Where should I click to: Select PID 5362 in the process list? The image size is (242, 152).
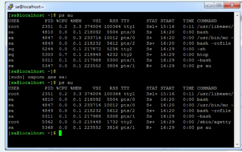pyautogui.click(x=48, y=122)
